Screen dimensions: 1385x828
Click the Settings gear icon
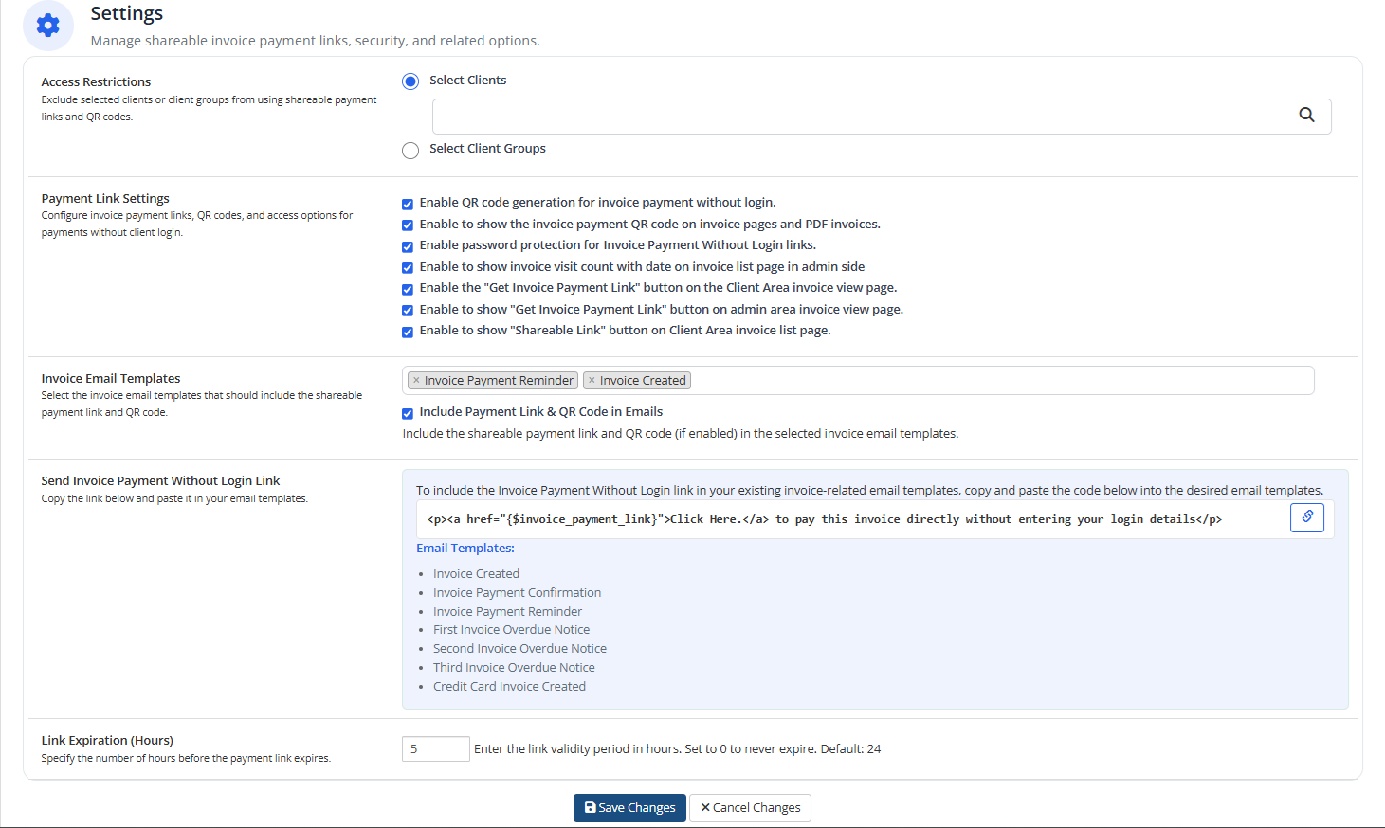click(48, 26)
